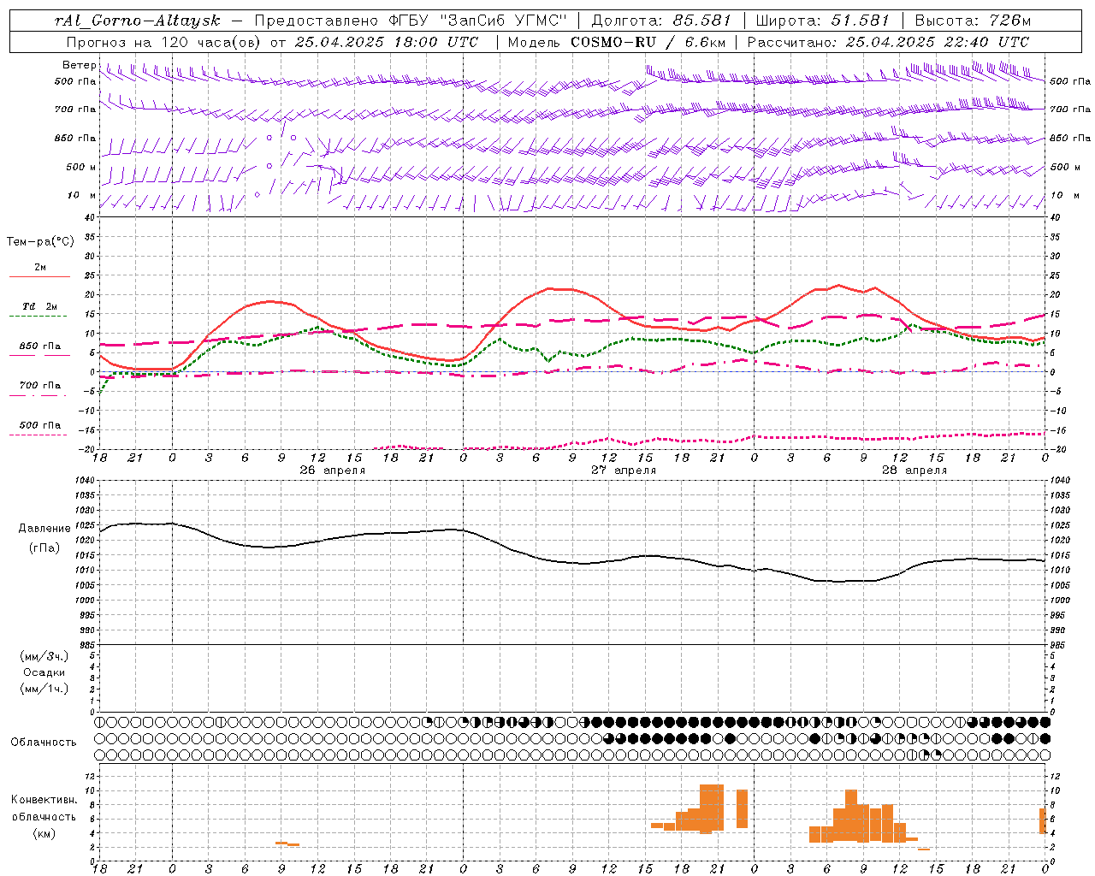The image size is (1095, 876).
Task: Select the 'Высота: 726м' elevation text
Action: click(973, 21)
